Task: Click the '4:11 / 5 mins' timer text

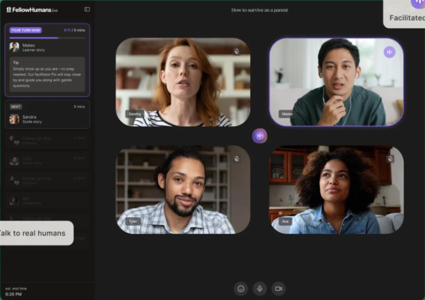Action: pyautogui.click(x=74, y=30)
